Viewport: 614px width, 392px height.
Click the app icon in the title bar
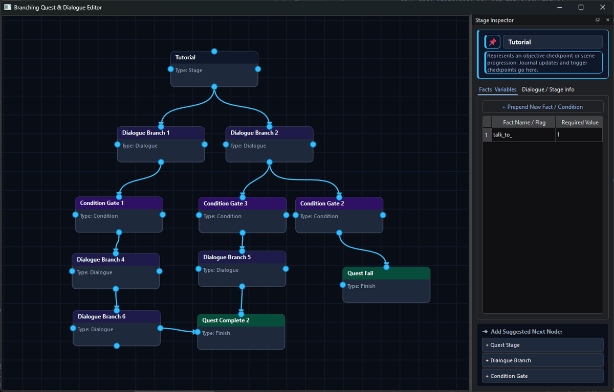(x=7, y=7)
